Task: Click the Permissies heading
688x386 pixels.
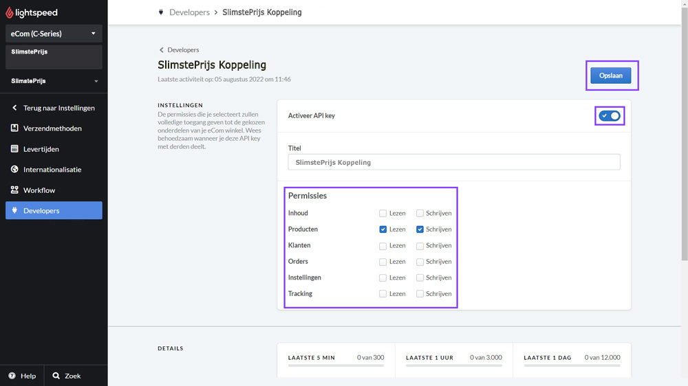Action: pyautogui.click(x=308, y=196)
